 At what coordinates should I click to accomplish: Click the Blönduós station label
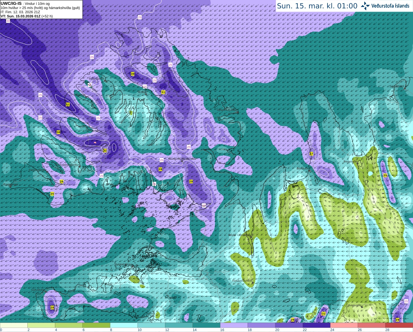[303, 169]
